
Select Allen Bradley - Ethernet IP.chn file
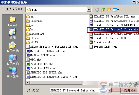pos(52,47)
